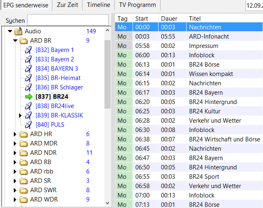Click the Audio folder icon with lock
The height and width of the screenshot is (208, 263).
pos(18,31)
